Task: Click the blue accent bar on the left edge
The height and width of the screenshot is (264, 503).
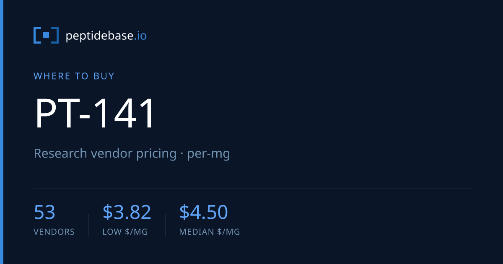Action: click(1, 132)
